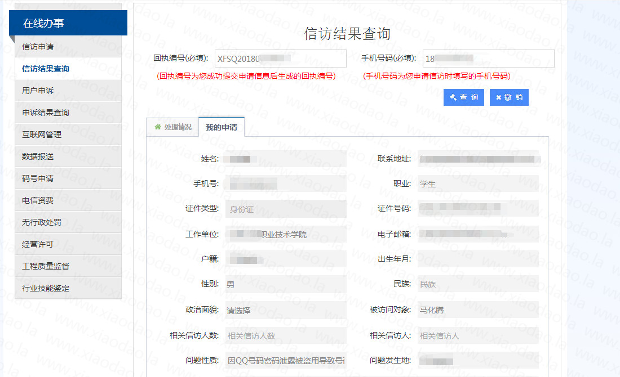Screen dimensions: 620x377
Task: Click the 工作单位 field ending 职业技术学院
Action: pyautogui.click(x=286, y=234)
